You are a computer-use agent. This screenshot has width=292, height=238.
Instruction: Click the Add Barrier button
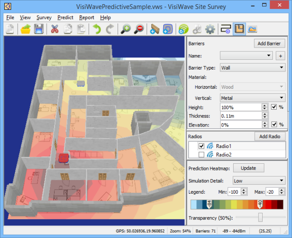(x=269, y=43)
